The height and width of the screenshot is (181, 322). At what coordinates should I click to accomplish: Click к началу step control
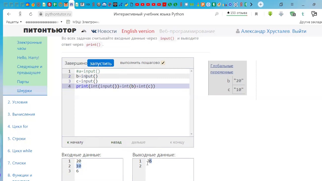(75, 142)
